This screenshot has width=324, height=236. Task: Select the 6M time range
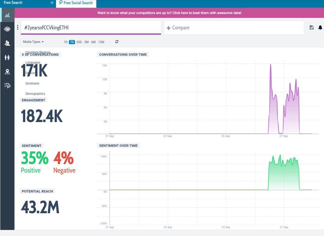click(x=93, y=42)
